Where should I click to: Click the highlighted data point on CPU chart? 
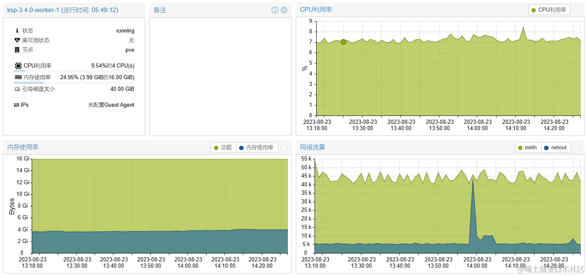click(x=343, y=42)
